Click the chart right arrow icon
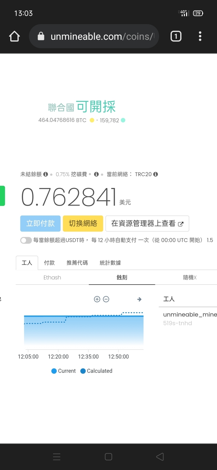This screenshot has height=470, width=217. click(x=139, y=299)
